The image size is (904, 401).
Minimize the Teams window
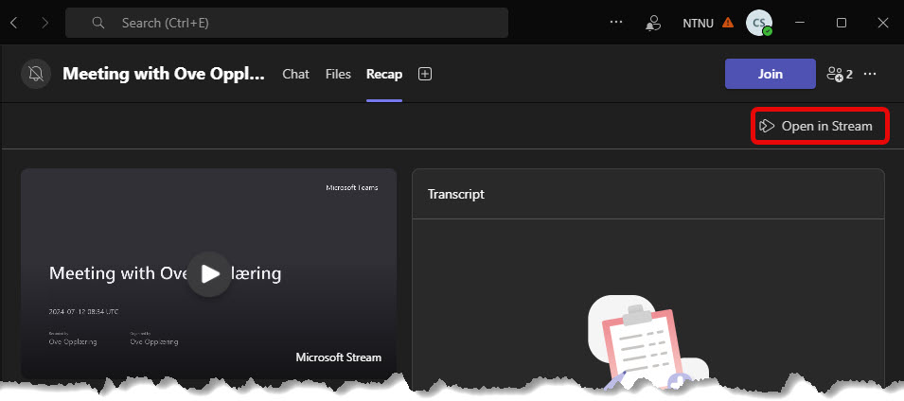(799, 23)
